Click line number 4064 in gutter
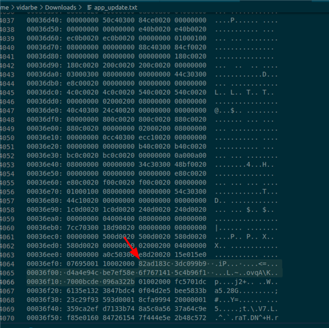This screenshot has height=328, width=329. 7,264
